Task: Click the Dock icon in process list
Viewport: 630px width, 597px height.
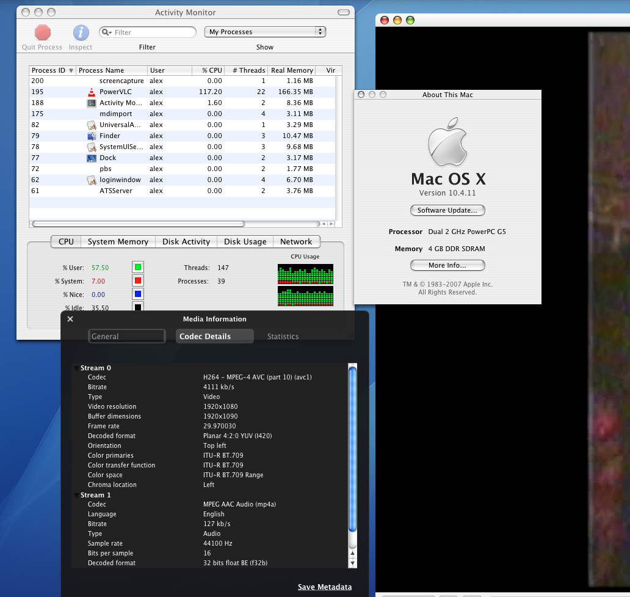Action: pyautogui.click(x=92, y=158)
